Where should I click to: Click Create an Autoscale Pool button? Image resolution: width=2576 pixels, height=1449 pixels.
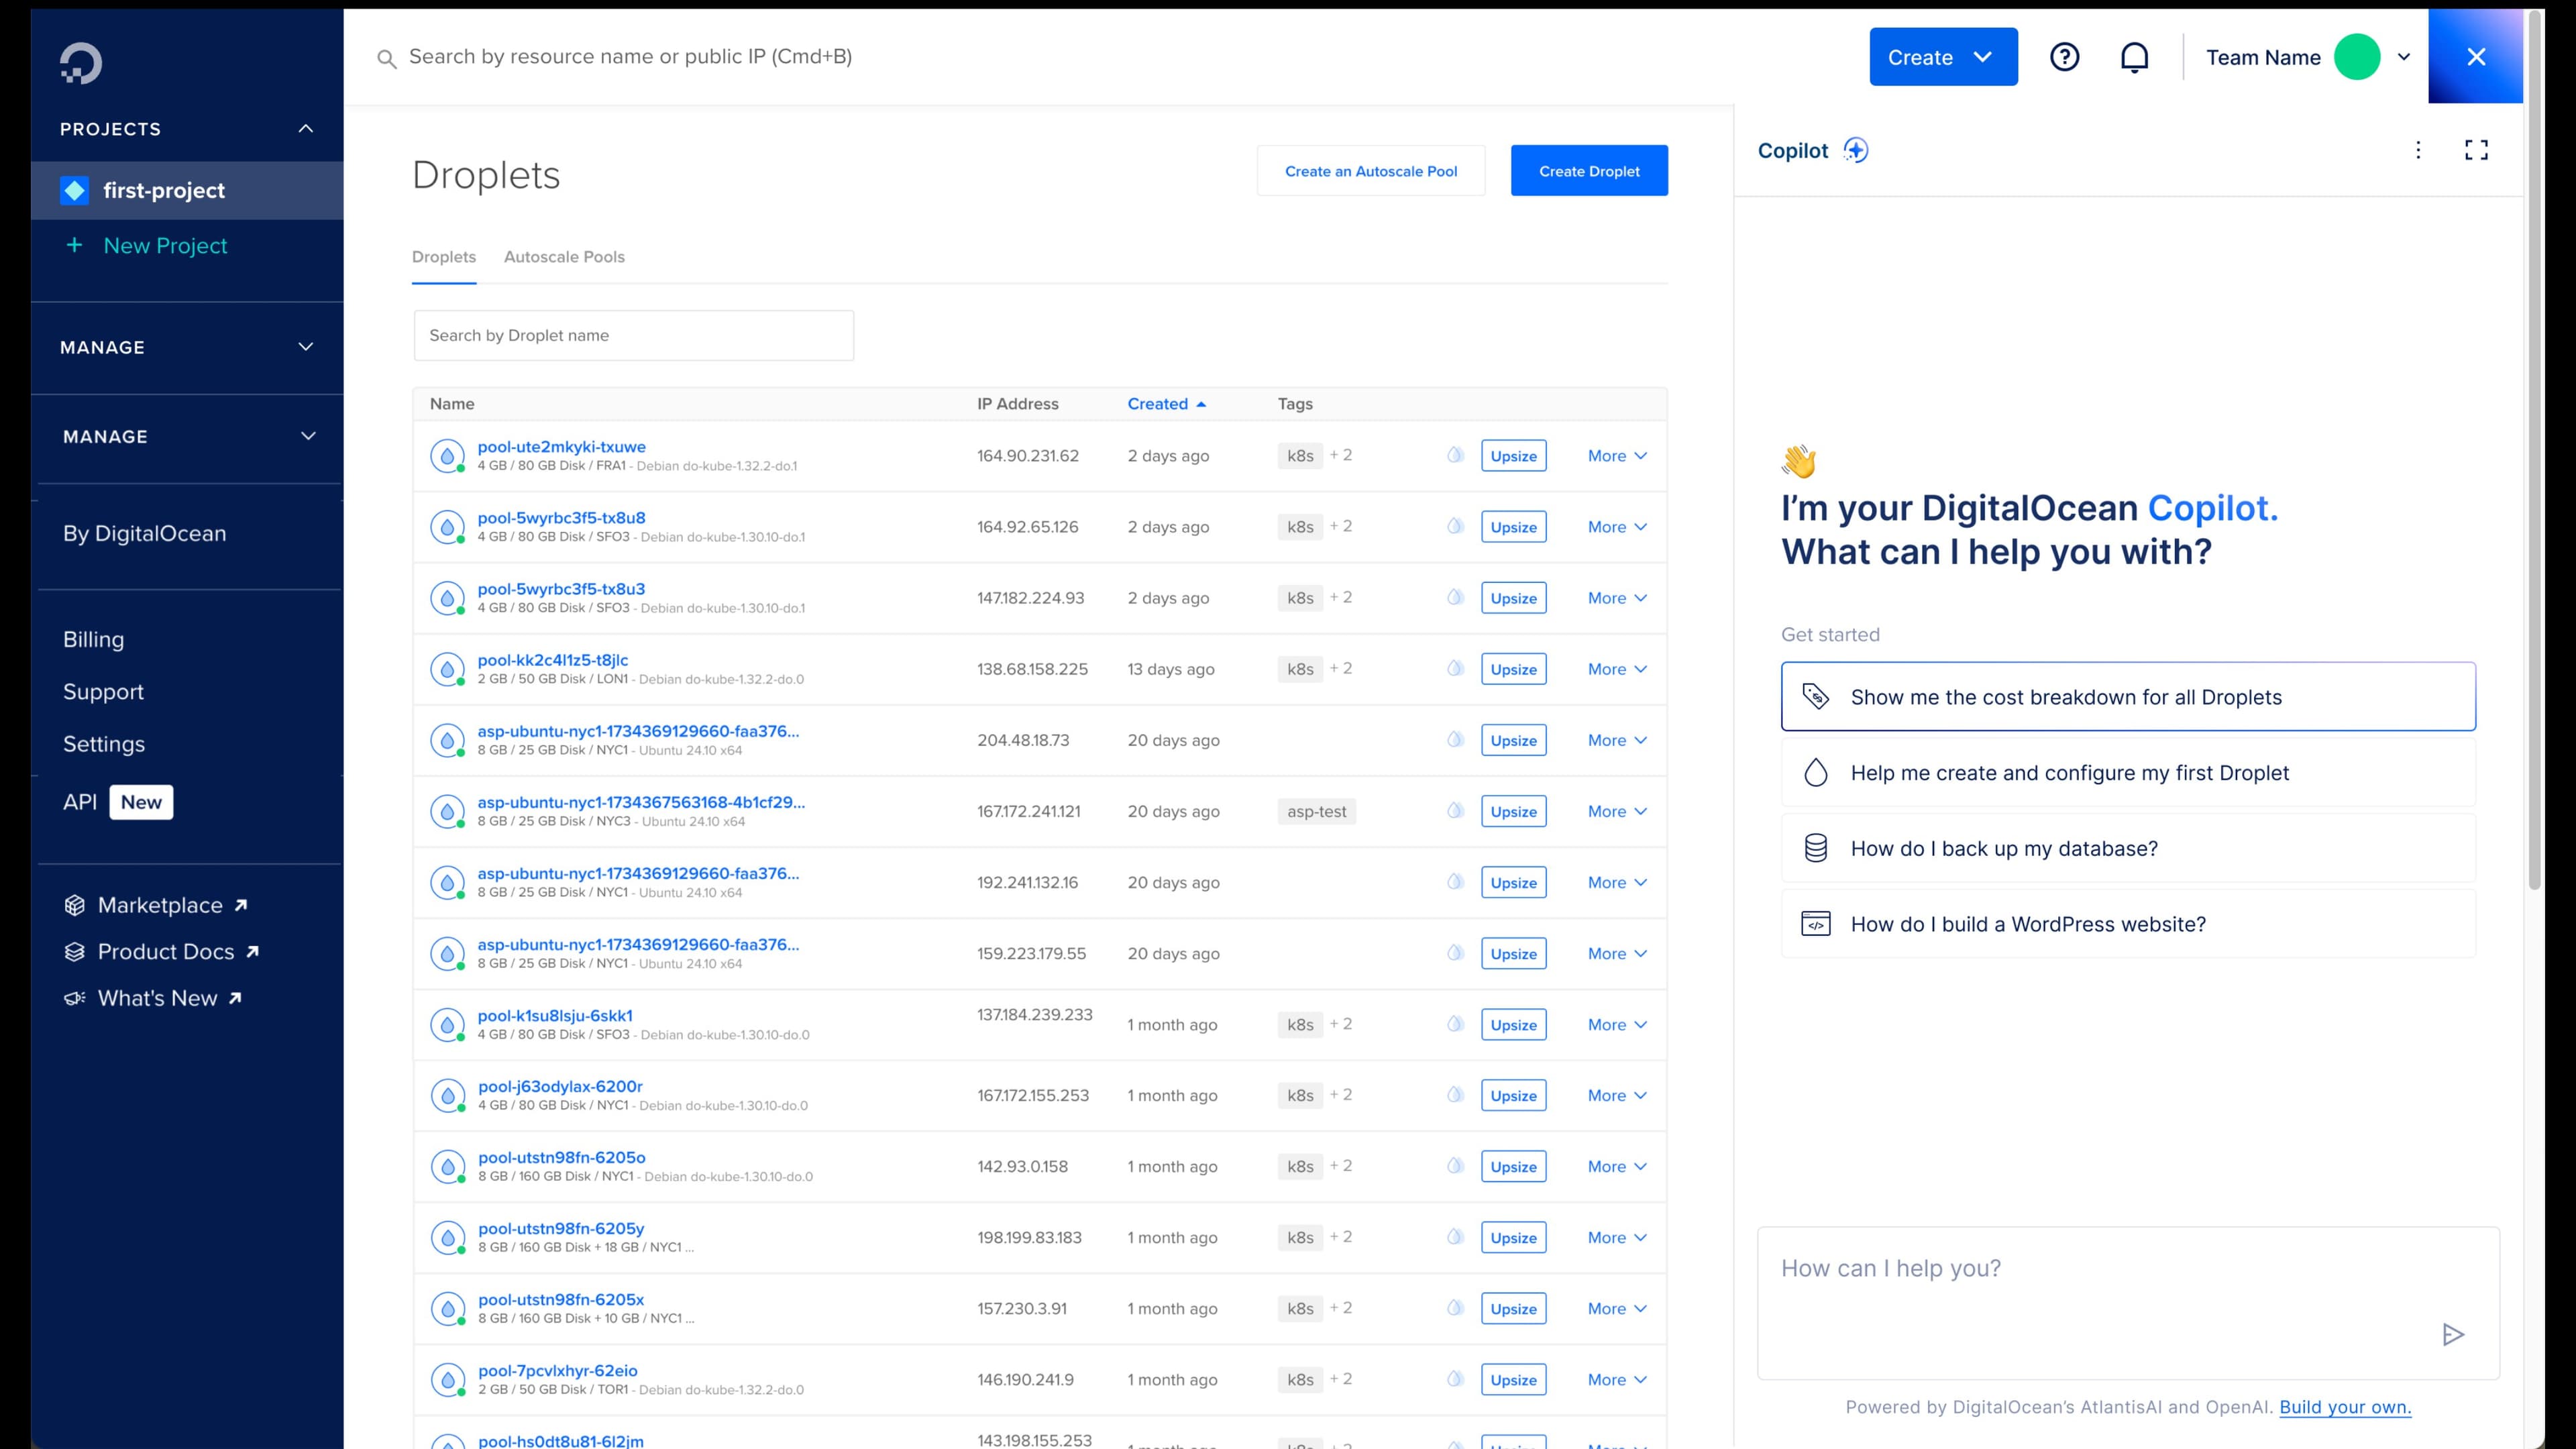pyautogui.click(x=1371, y=171)
